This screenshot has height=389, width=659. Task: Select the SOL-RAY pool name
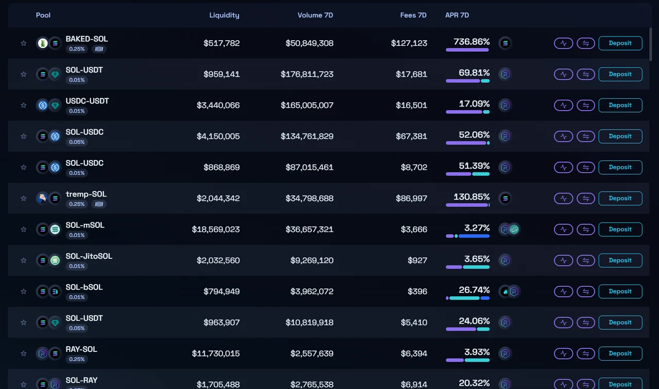pos(82,380)
